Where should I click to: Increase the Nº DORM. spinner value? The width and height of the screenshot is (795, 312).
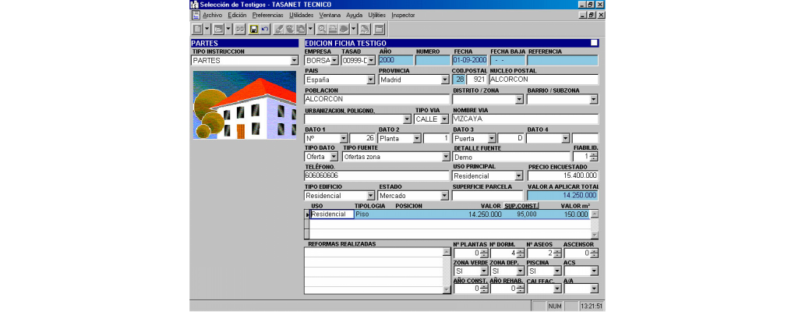tap(520, 250)
